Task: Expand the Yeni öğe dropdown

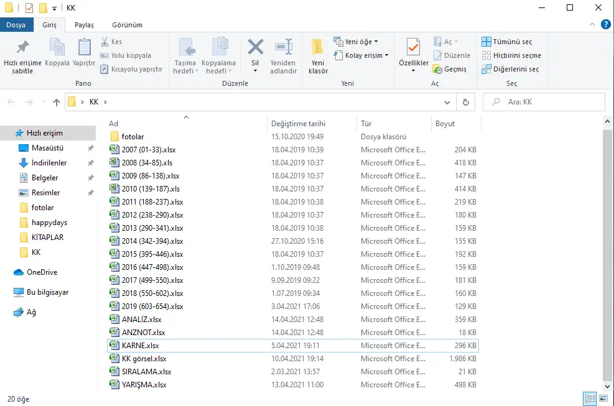Action: click(356, 42)
